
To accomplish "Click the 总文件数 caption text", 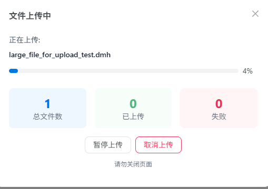I will click(x=47, y=117).
